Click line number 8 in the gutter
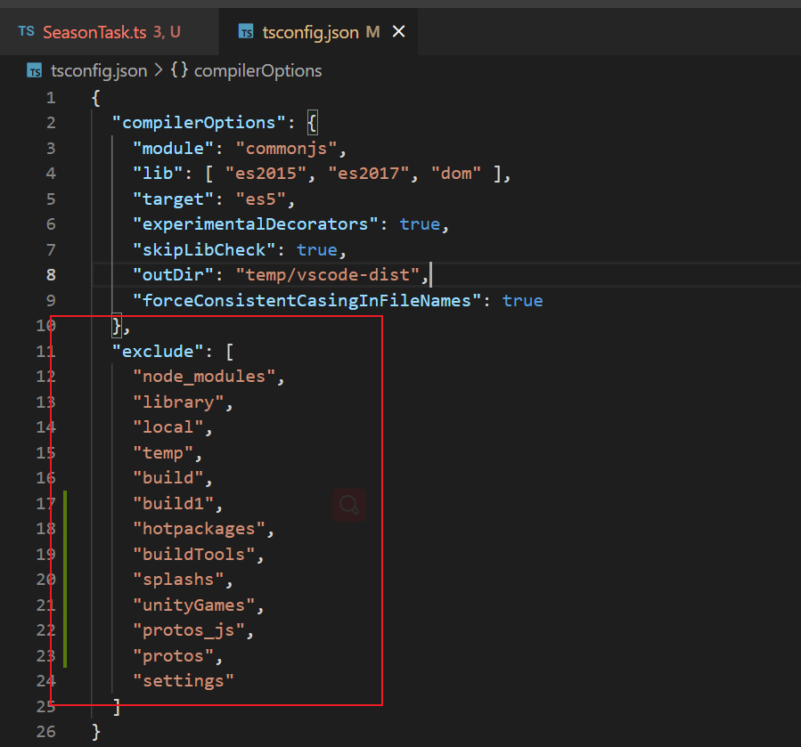Viewport: 801px width, 747px height. point(51,275)
